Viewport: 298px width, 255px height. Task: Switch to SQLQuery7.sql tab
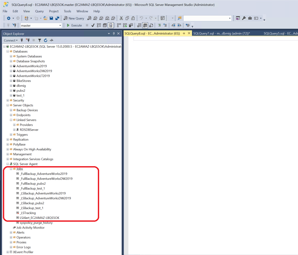[x=221, y=34]
